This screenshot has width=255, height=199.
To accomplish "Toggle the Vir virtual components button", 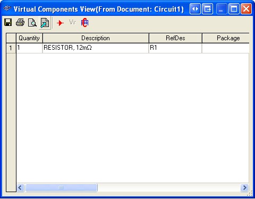I will [72, 22].
